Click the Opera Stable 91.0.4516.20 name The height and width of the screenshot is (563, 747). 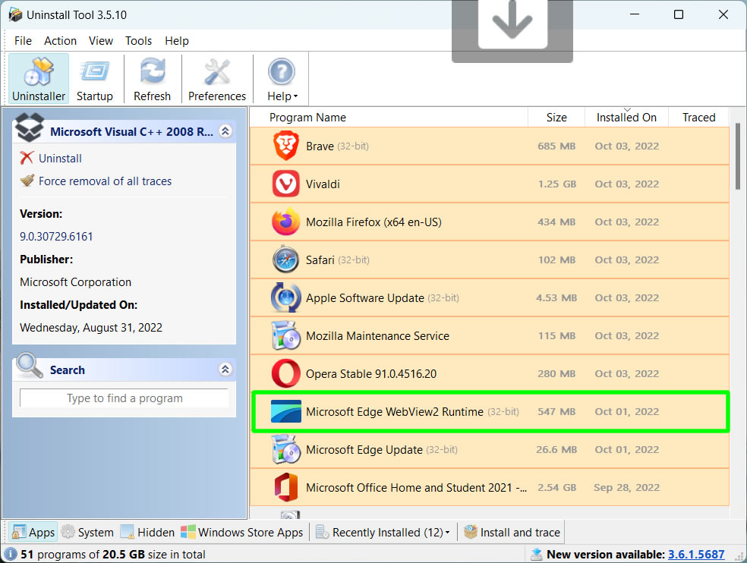(x=371, y=374)
